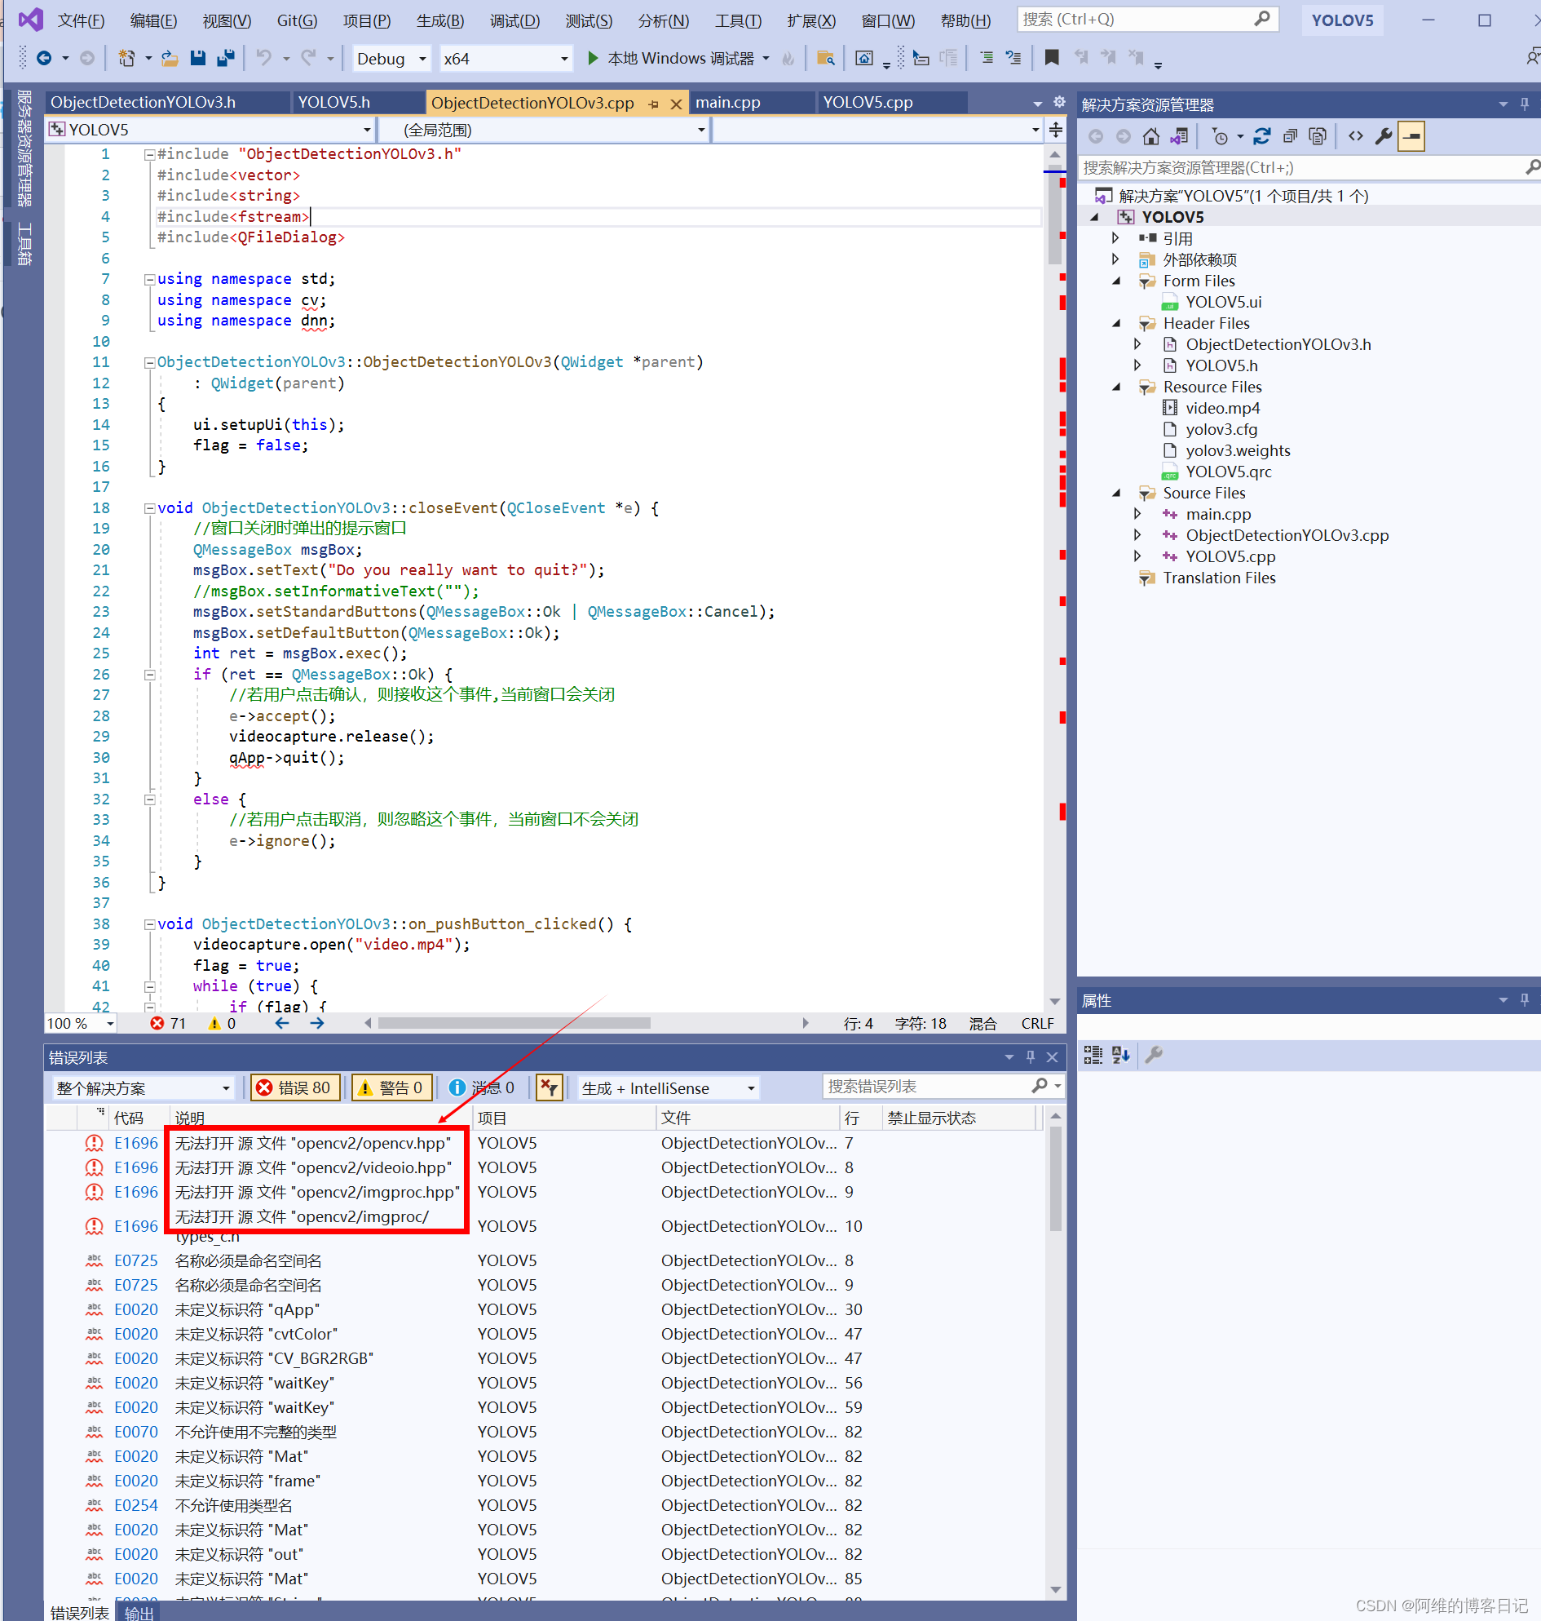Toggle the Messages 0 filter button
Screen dimensions: 1541x1621
[x=481, y=1087]
